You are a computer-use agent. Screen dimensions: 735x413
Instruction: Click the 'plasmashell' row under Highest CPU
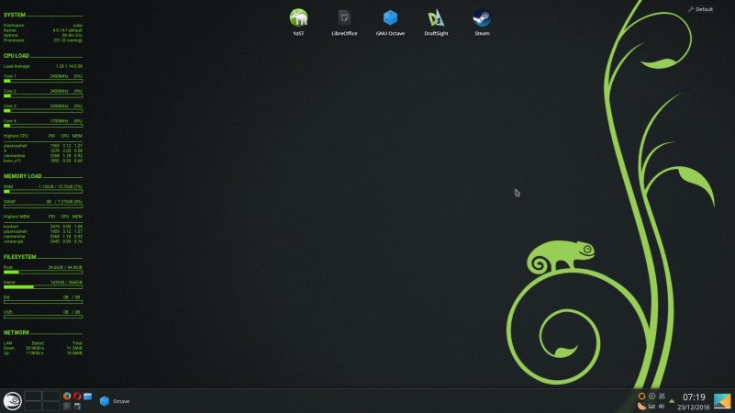43,146
